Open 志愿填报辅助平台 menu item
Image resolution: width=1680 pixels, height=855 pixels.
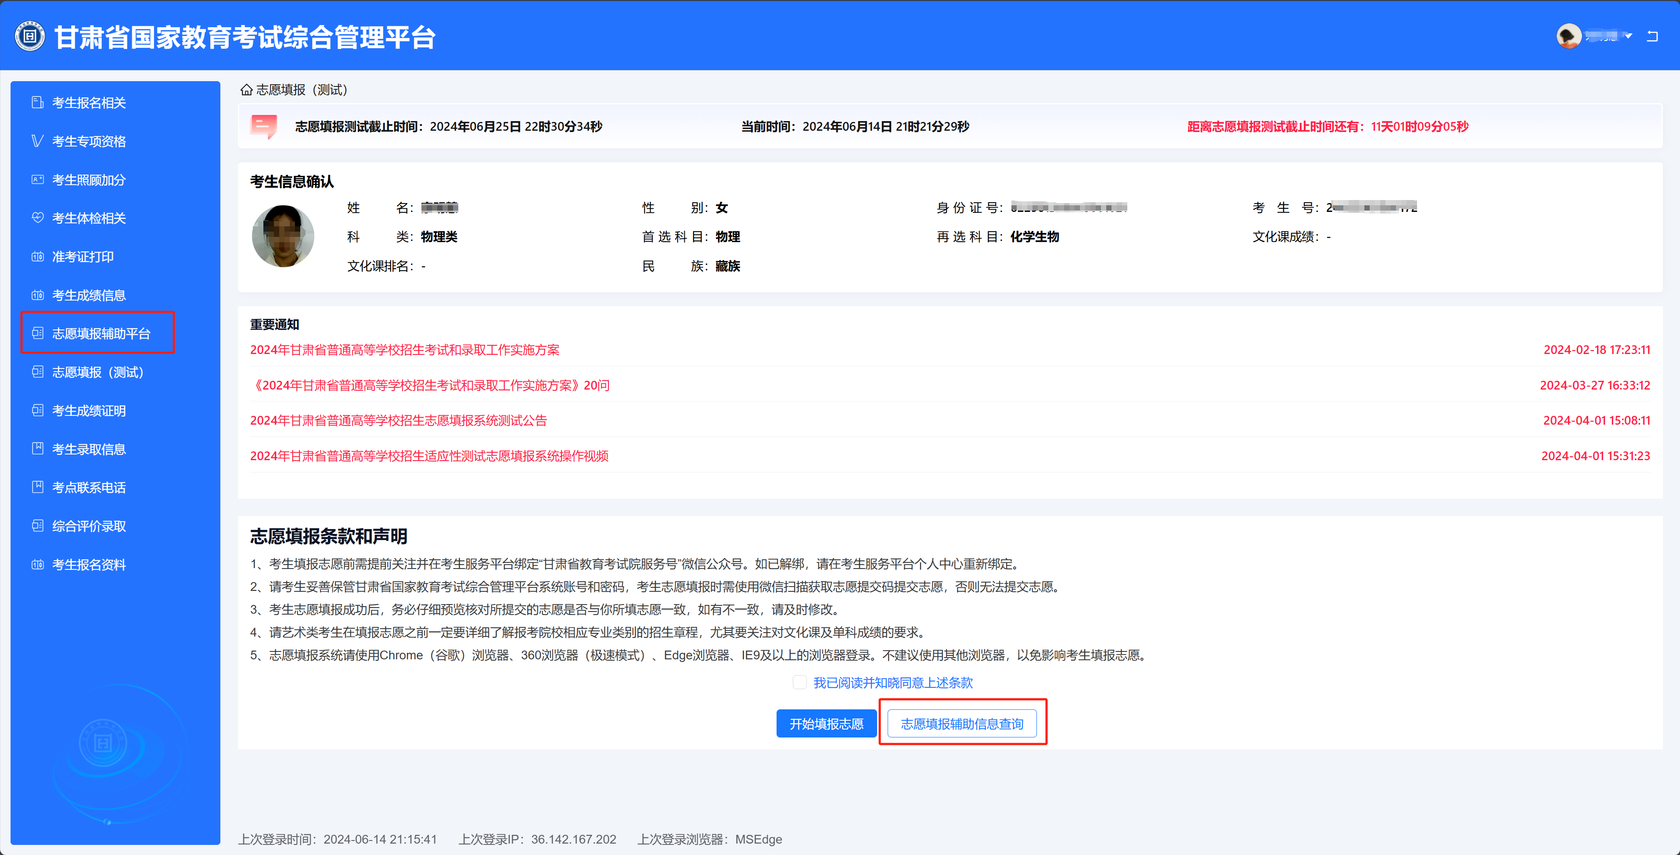pos(101,334)
